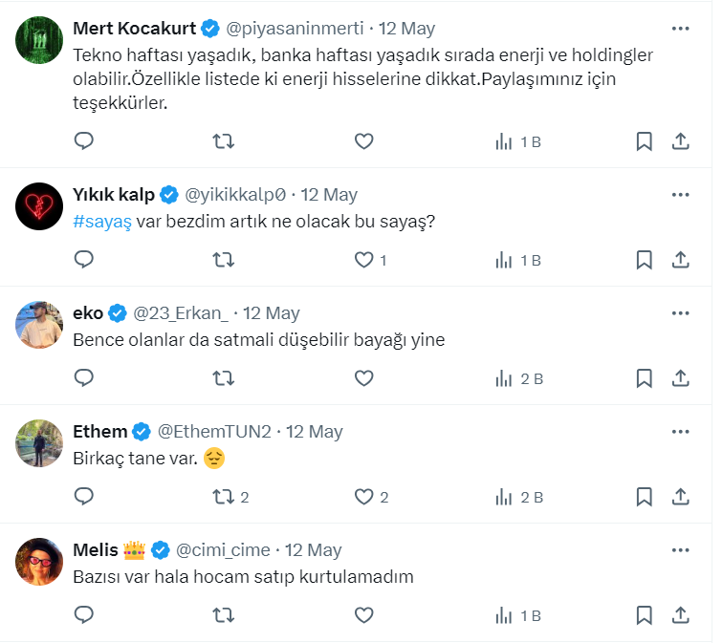Retweet Ethem's 'Birkaç tane var' tweet
This screenshot has width=723, height=643.
[x=223, y=497]
